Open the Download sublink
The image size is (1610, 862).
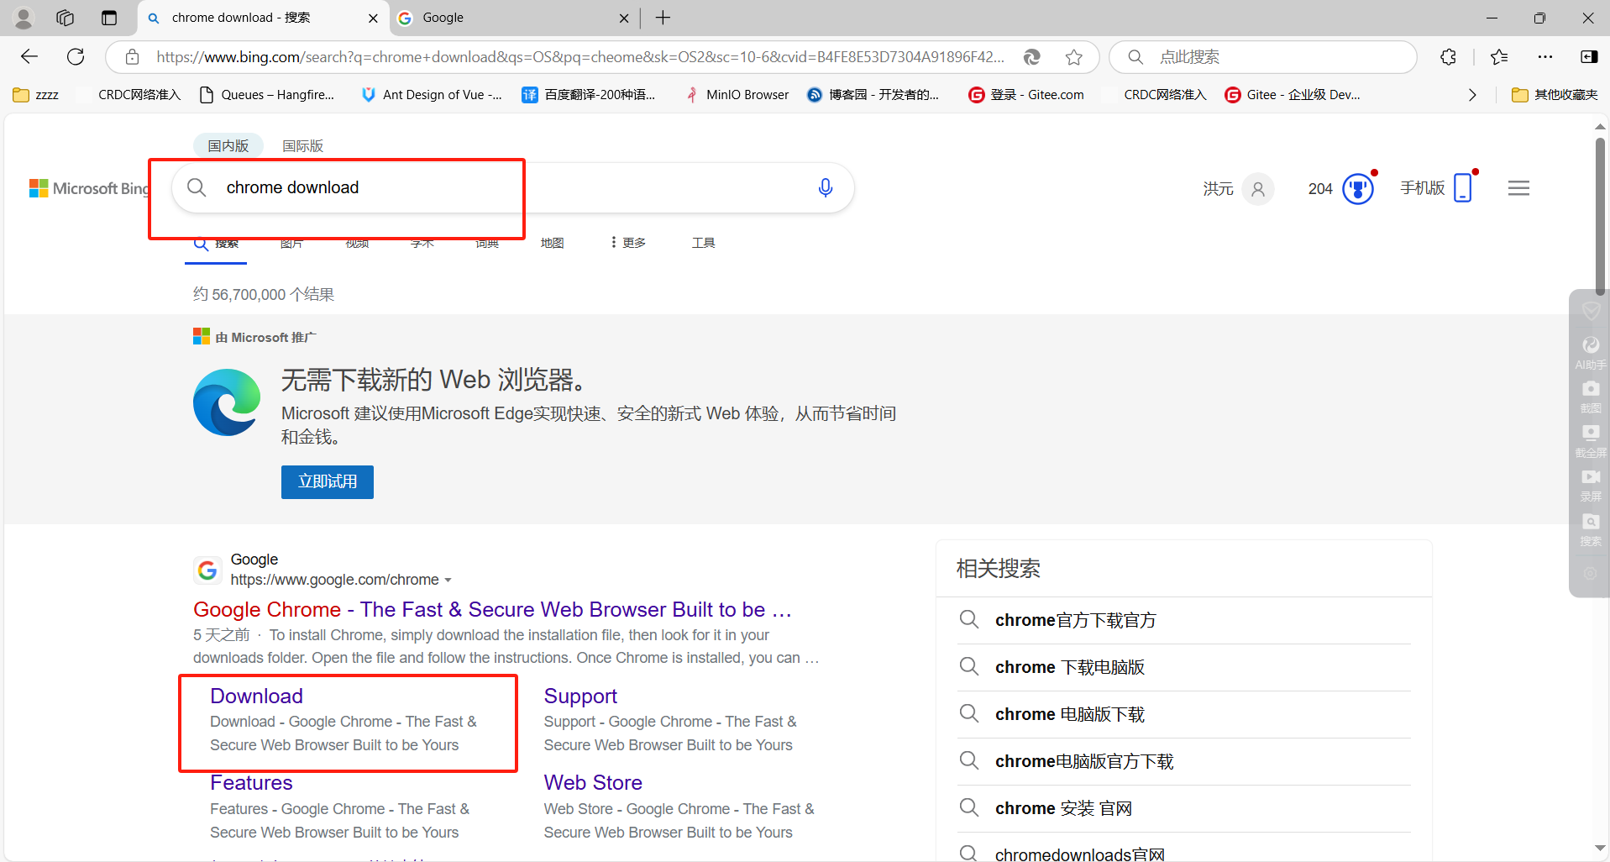(256, 696)
